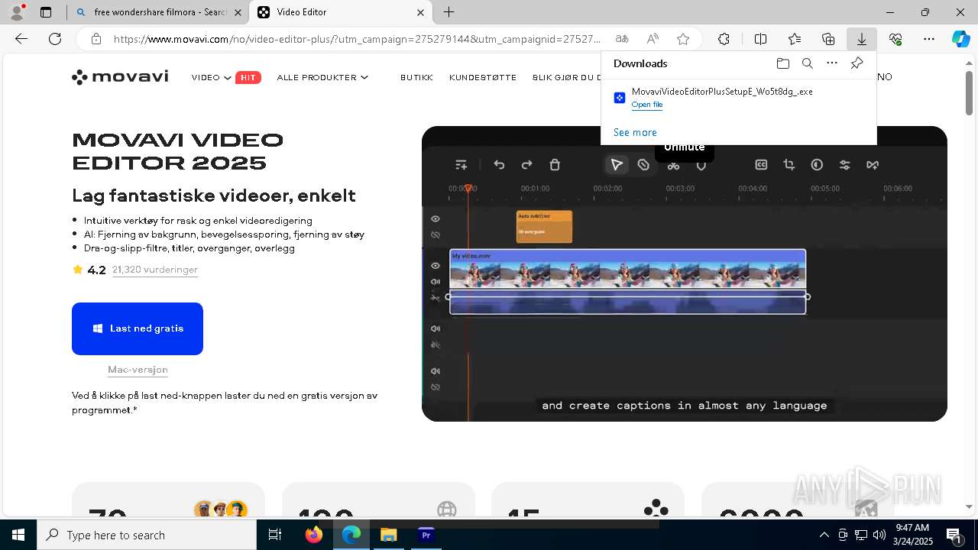The image size is (978, 550).
Task: Click the transitions wizard icon in editor preview
Action: [873, 165]
